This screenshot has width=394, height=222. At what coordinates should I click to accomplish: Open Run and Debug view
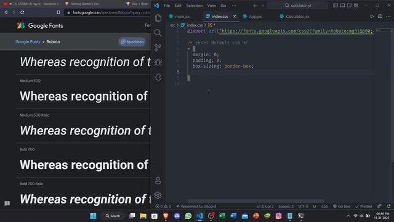[158, 62]
